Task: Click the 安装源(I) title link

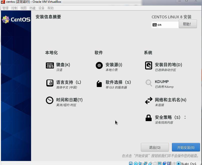Action: 114,65
